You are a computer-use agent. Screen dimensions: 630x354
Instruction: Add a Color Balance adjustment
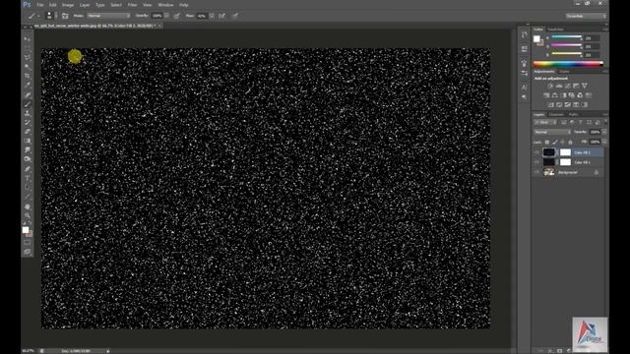(x=555, y=95)
